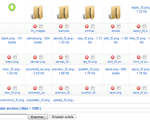Click the green up-arrow parent folder icon
This screenshot has width=150, height=121.
[12, 7]
